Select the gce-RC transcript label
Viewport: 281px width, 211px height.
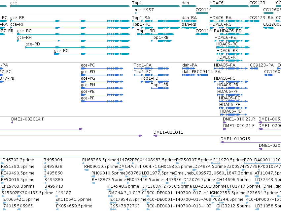(24, 31)
